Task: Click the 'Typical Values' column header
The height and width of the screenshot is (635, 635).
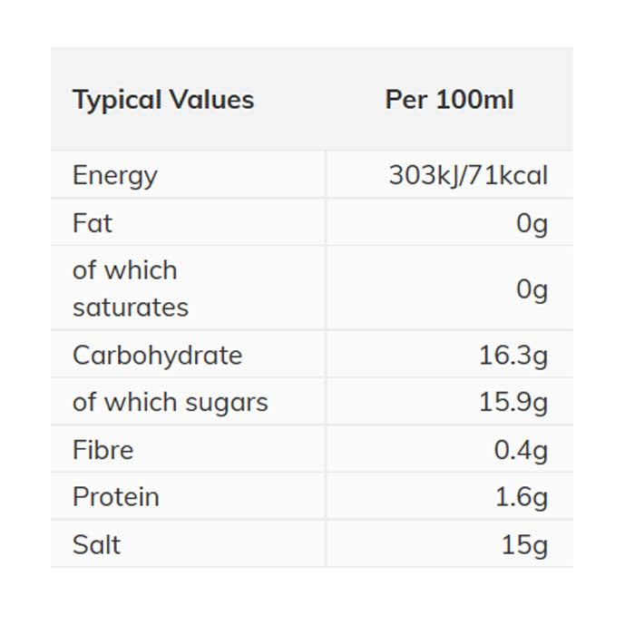Action: click(163, 100)
